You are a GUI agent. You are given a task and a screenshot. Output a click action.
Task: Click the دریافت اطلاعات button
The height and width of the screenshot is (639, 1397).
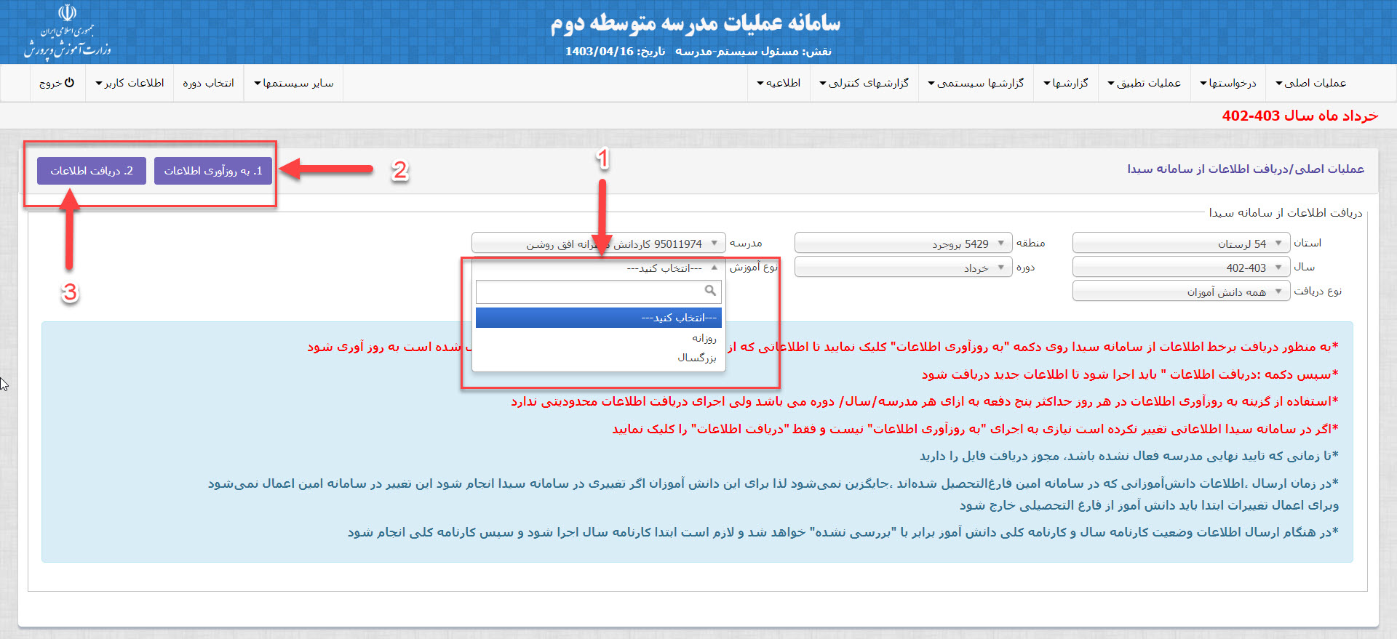pyautogui.click(x=91, y=171)
